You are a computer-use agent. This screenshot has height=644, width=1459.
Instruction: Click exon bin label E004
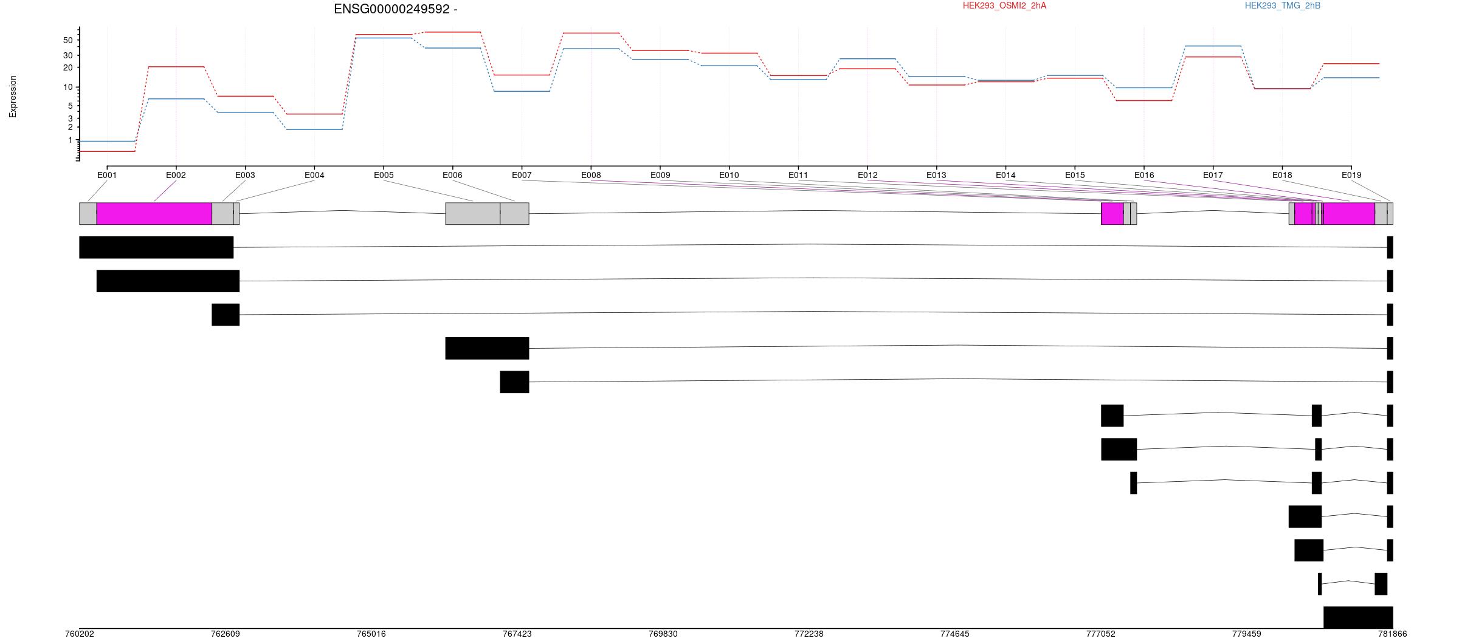[314, 175]
